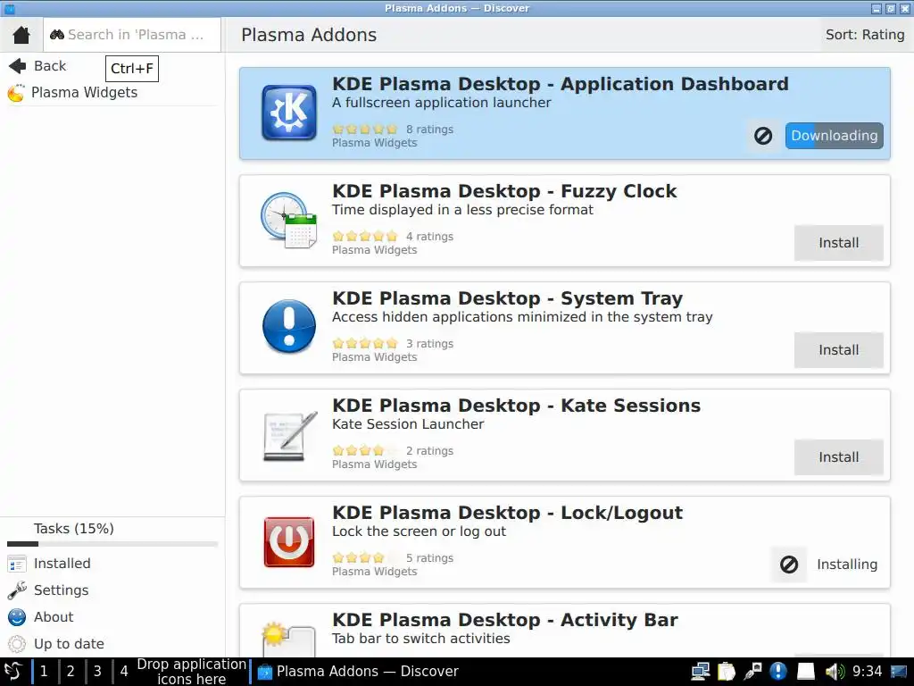The width and height of the screenshot is (914, 686).
Task: Switch to virtual desktop 2
Action: coord(71,672)
